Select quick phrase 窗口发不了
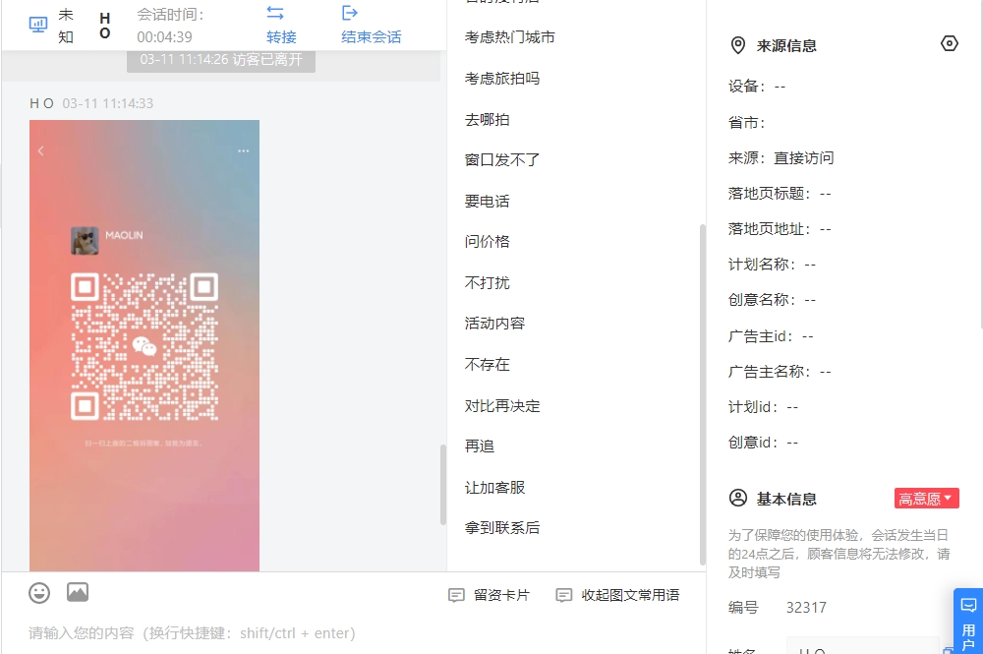This screenshot has height=654, width=983. click(x=502, y=160)
